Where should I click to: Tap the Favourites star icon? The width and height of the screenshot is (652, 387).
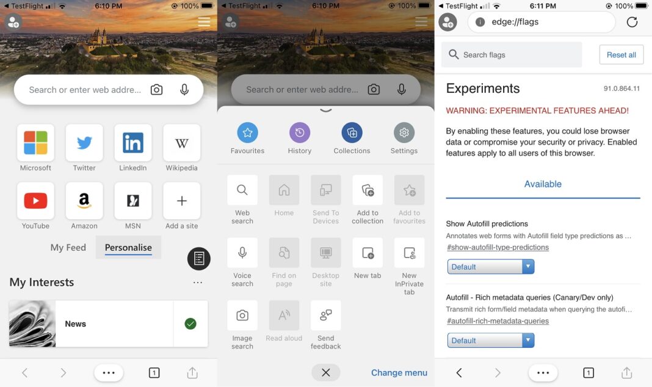tap(247, 132)
